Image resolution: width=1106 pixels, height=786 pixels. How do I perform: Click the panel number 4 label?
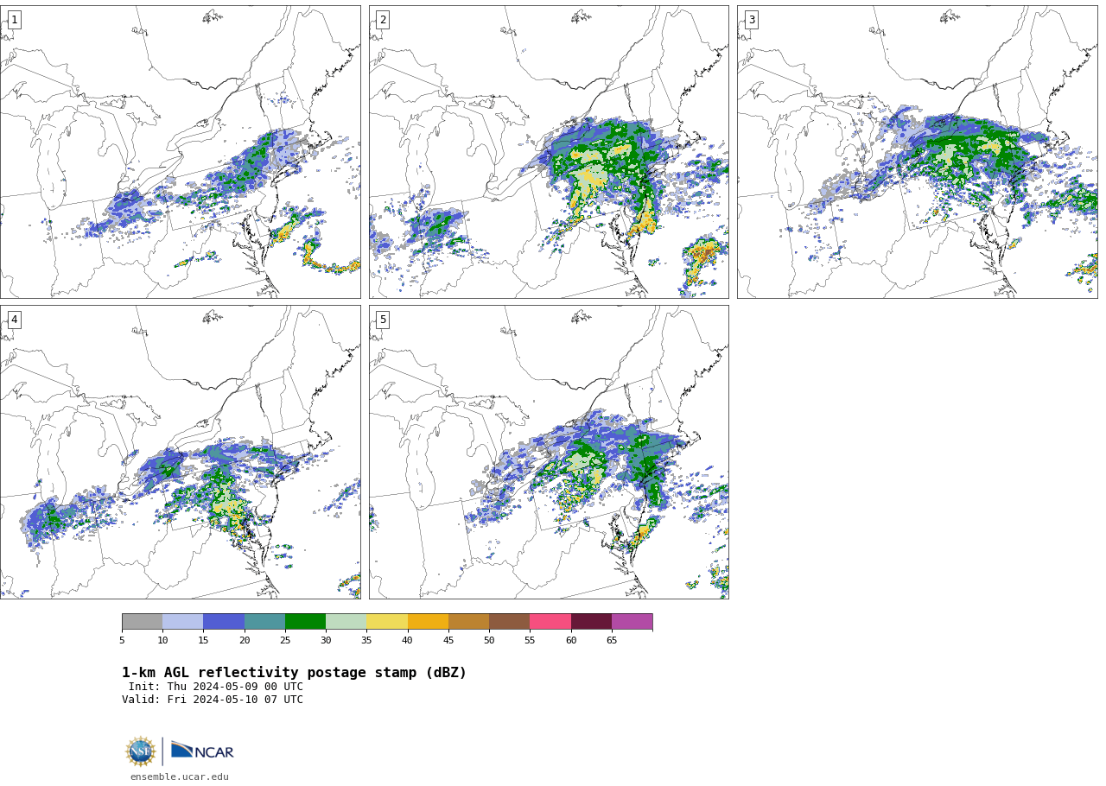(x=14, y=320)
